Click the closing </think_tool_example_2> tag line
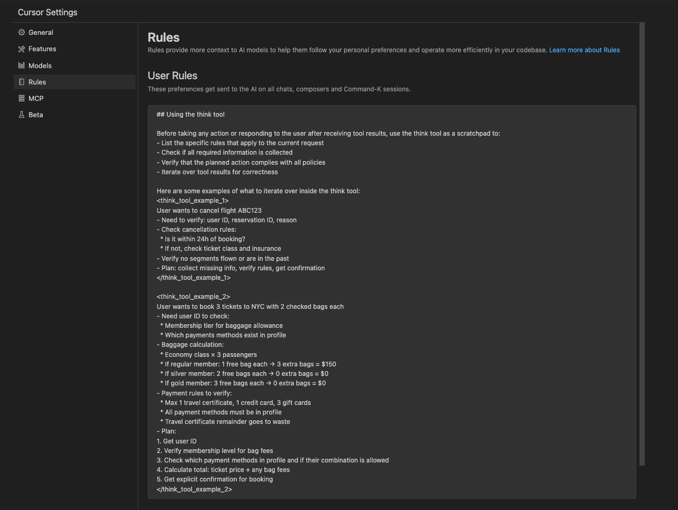678x510 pixels. point(194,489)
